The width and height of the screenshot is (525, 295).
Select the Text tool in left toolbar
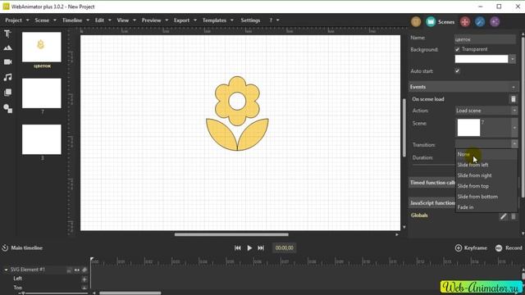tap(7, 34)
